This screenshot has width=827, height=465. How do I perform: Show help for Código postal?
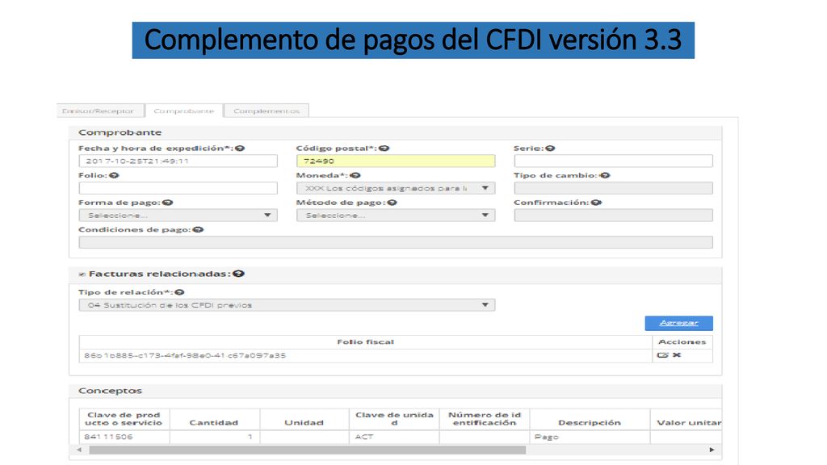pos(384,149)
